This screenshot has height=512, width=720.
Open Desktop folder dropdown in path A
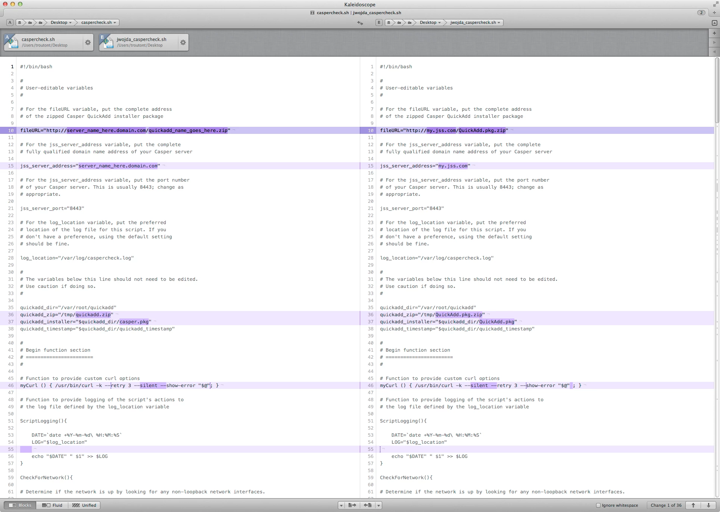pyautogui.click(x=61, y=22)
